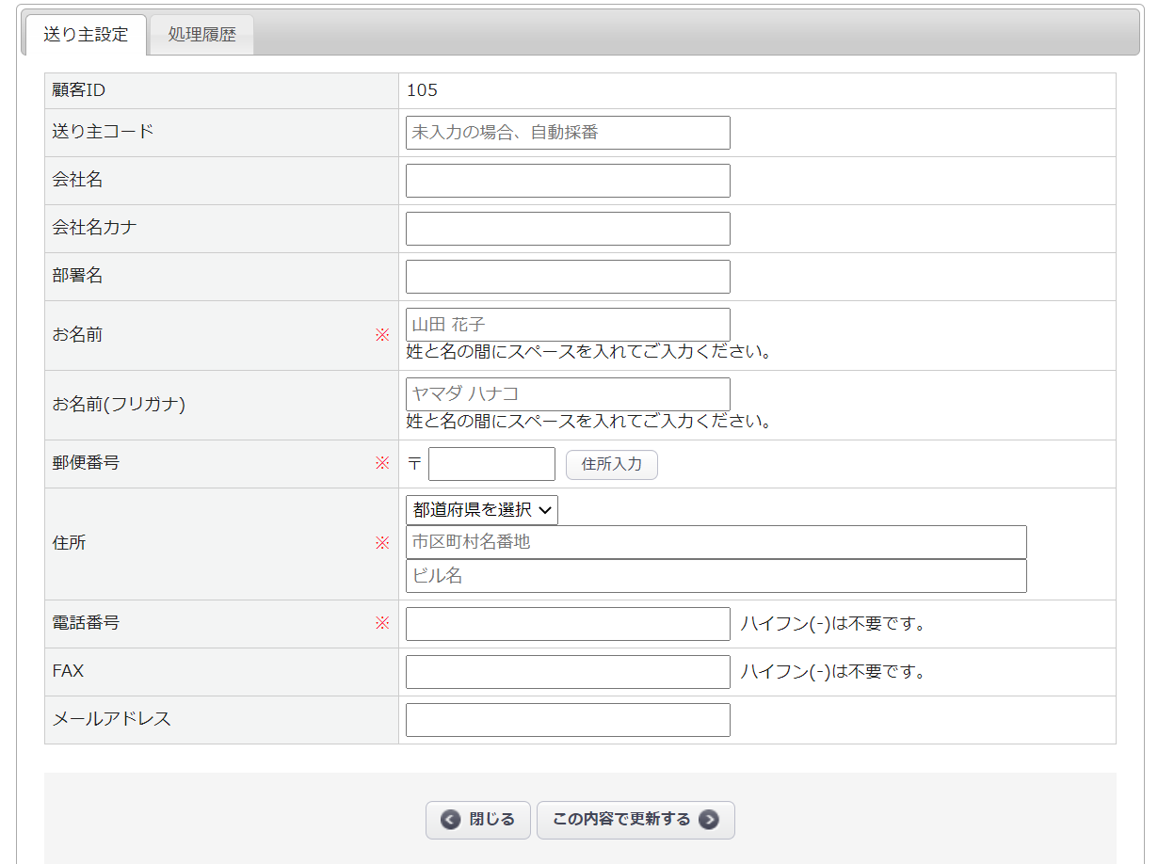
Task: Focus the メールアドレス email field
Action: coord(568,720)
